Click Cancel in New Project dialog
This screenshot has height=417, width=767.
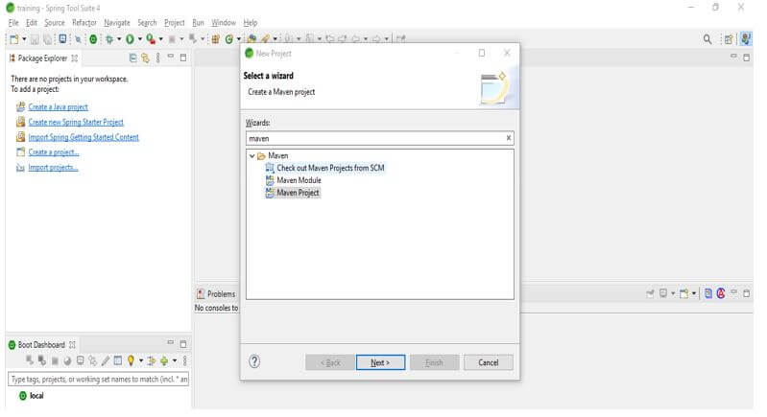[x=489, y=362]
